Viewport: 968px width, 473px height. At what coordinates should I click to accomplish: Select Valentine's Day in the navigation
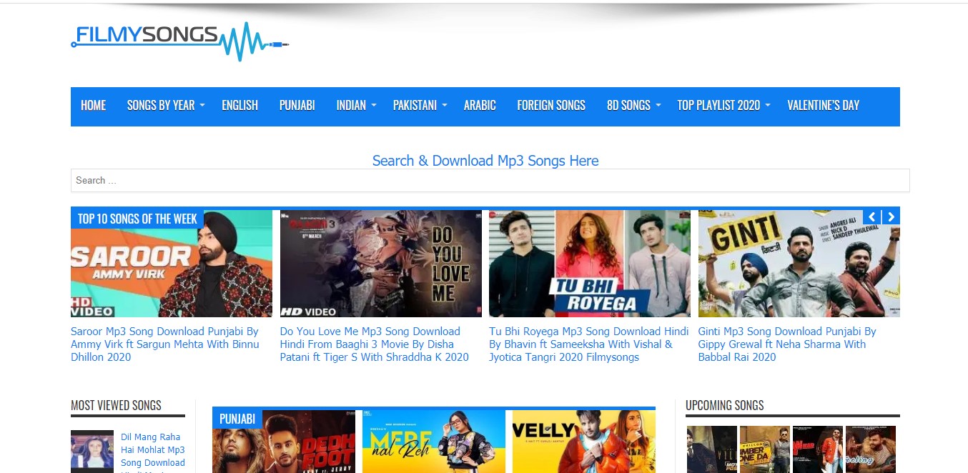[x=824, y=106]
